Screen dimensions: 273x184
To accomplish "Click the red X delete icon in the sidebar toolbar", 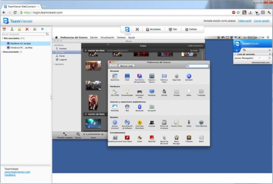I will coord(27,29).
